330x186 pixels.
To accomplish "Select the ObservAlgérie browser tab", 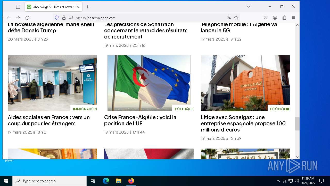I will coord(53,7).
